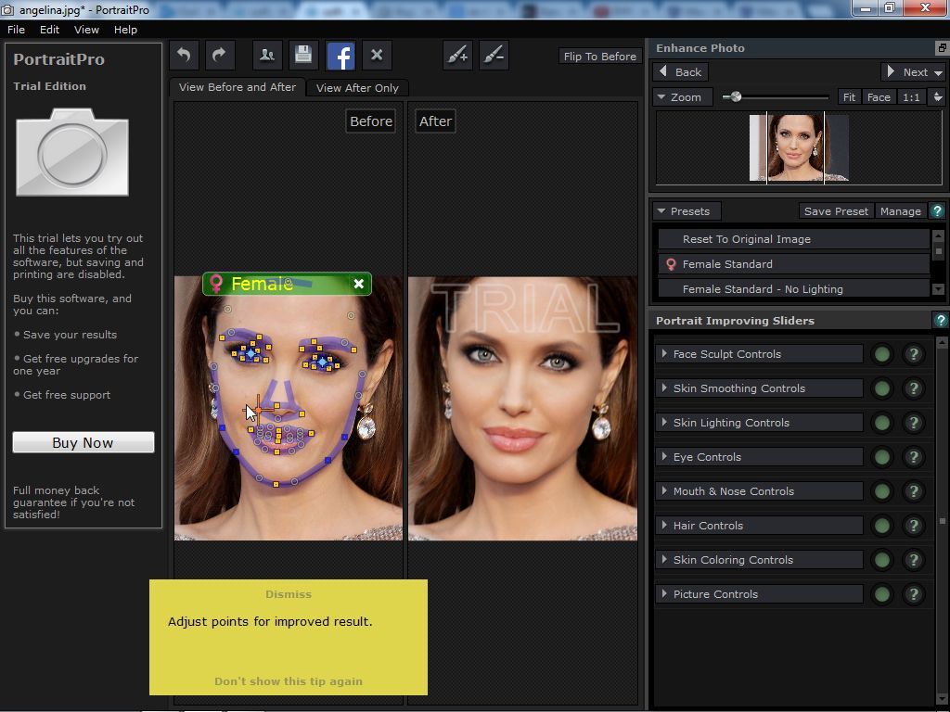950x712 pixels.
Task: Toggle Face Sculpt Controls green on/off light
Action: (x=882, y=354)
